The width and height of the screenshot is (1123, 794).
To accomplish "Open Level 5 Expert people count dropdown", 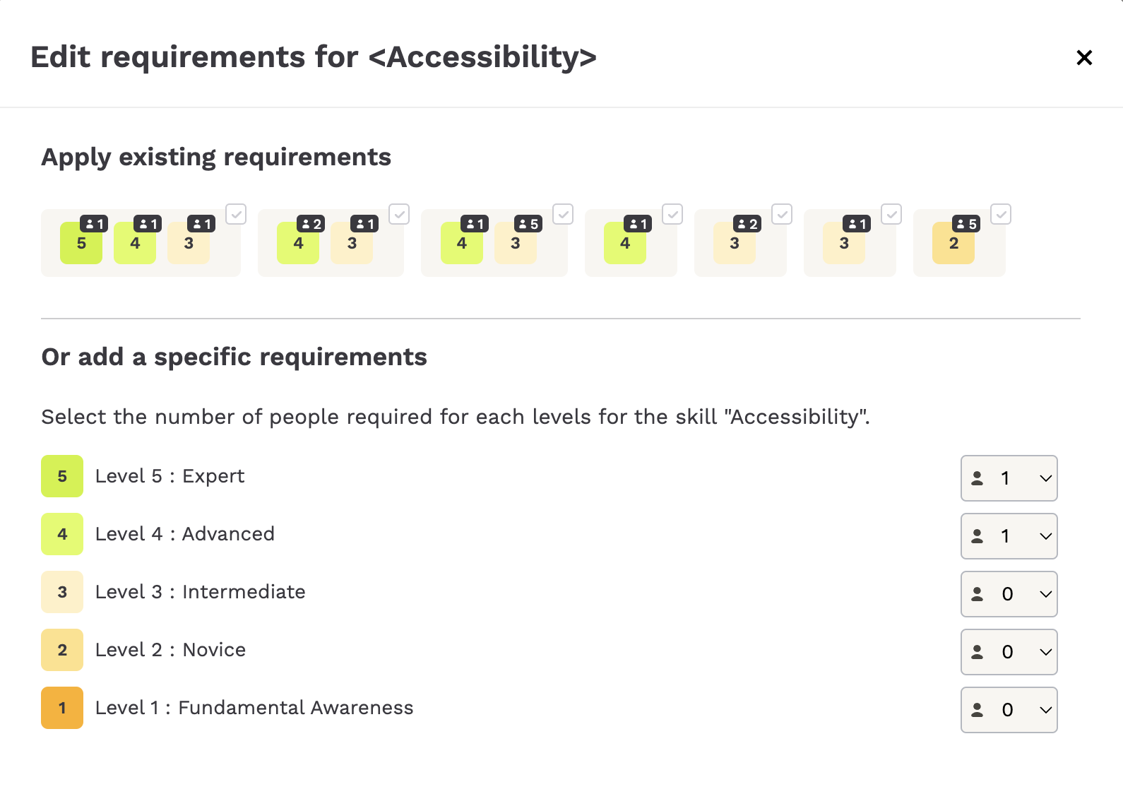I will (1009, 478).
